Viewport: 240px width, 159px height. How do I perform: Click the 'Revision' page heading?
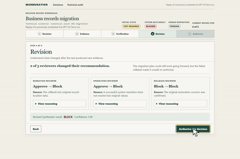click(x=41, y=52)
